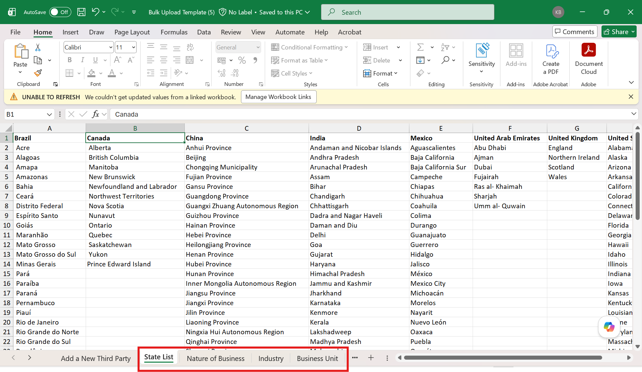Toggle Align Right for the cell
Screen dimensions: 642x372
pos(177,60)
